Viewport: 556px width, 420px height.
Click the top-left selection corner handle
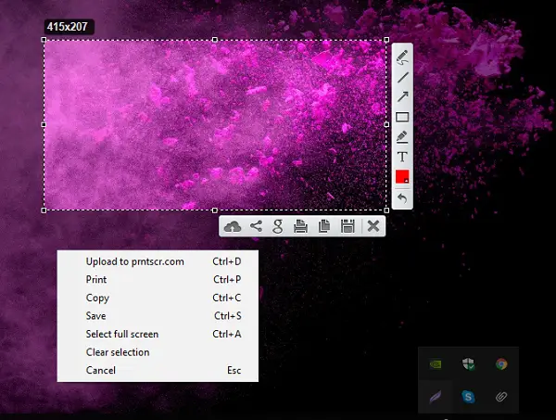[x=44, y=40]
